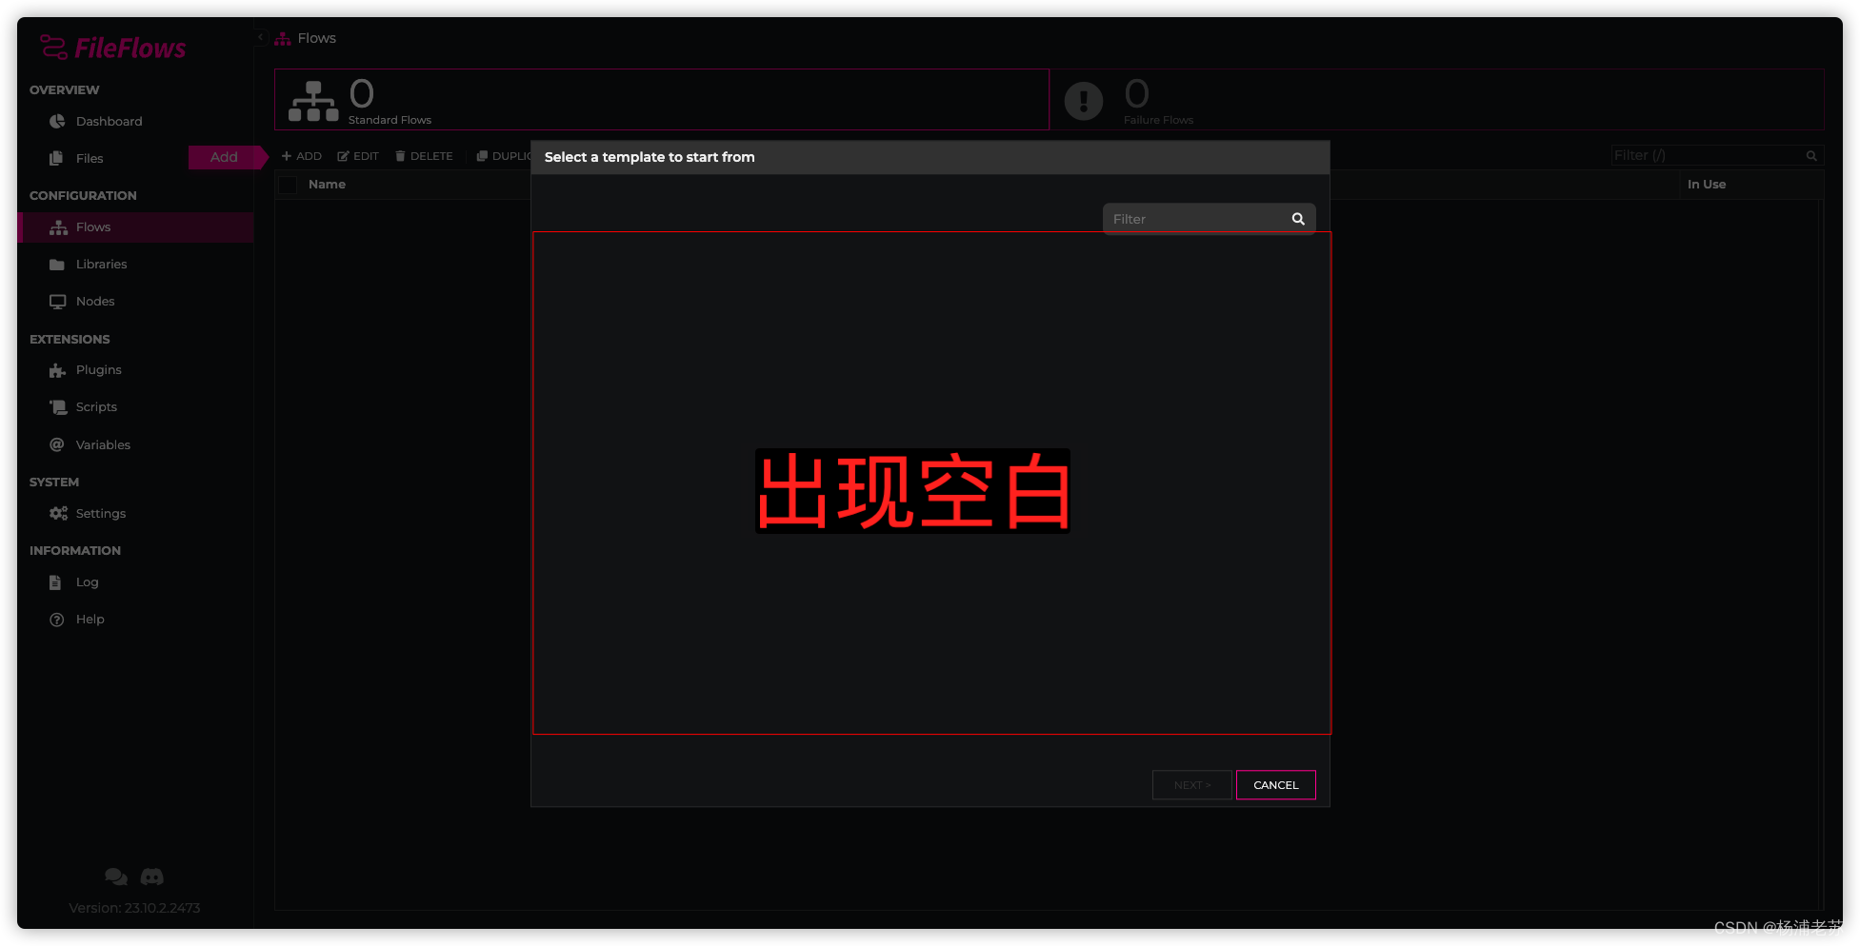Click the Add button next to Files
The image size is (1860, 946).
click(223, 157)
